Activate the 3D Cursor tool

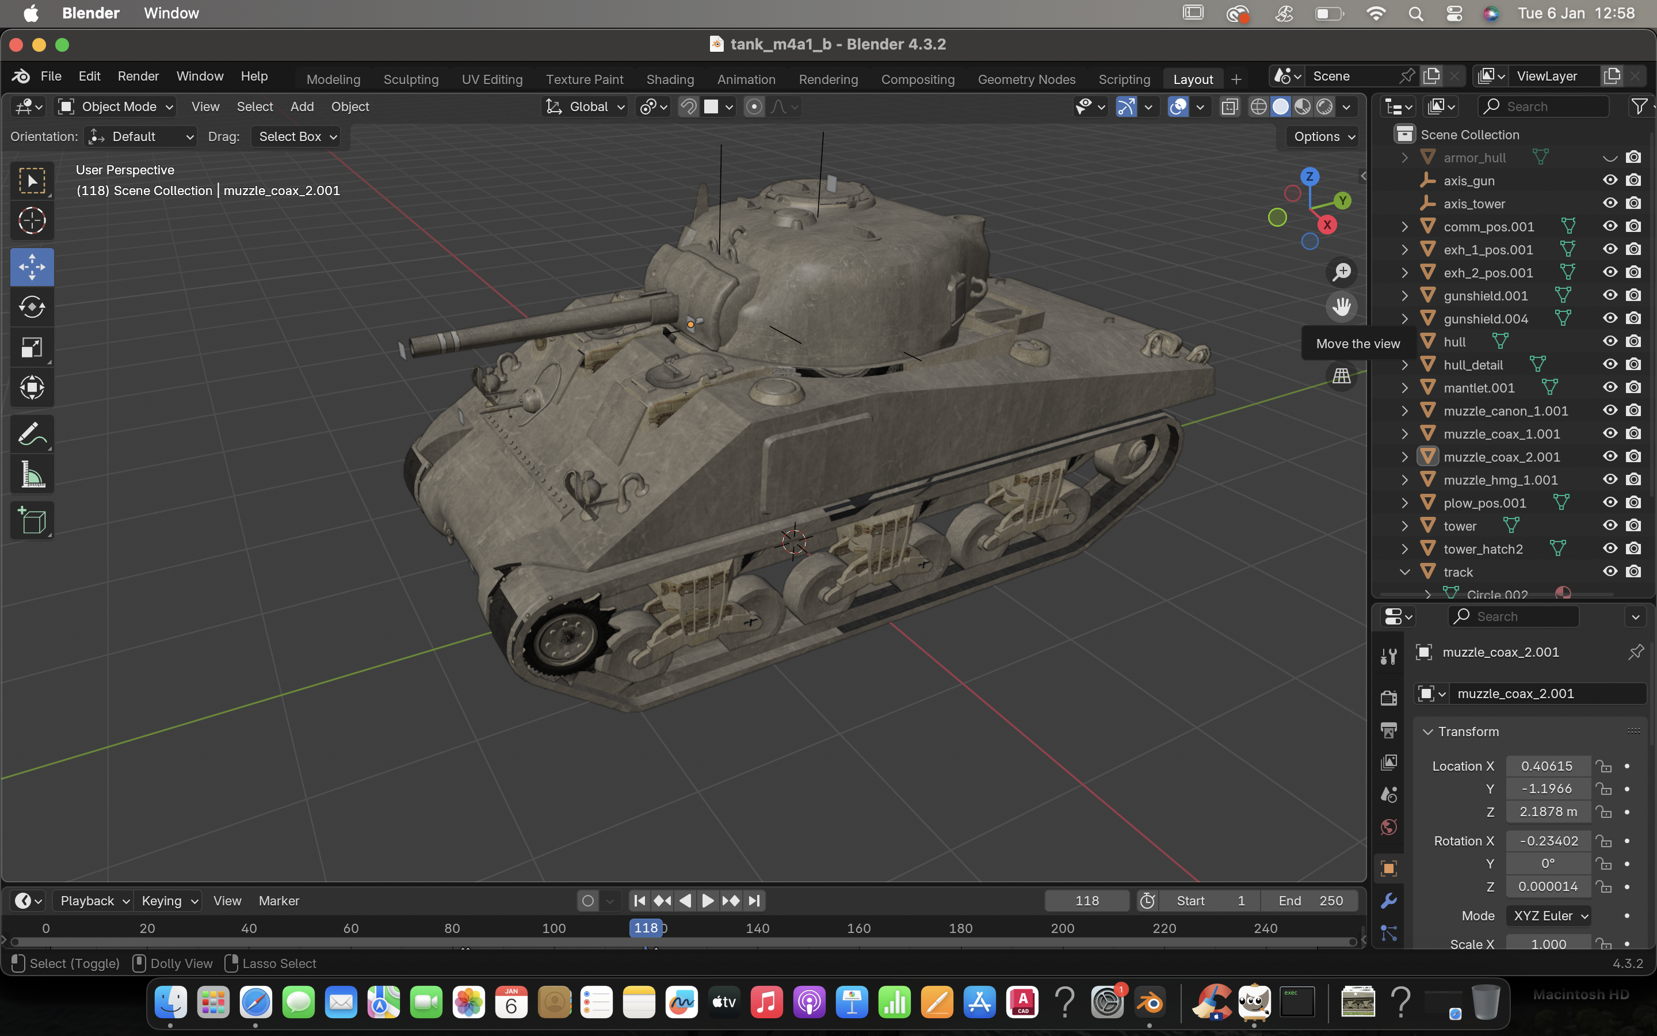pyautogui.click(x=32, y=220)
